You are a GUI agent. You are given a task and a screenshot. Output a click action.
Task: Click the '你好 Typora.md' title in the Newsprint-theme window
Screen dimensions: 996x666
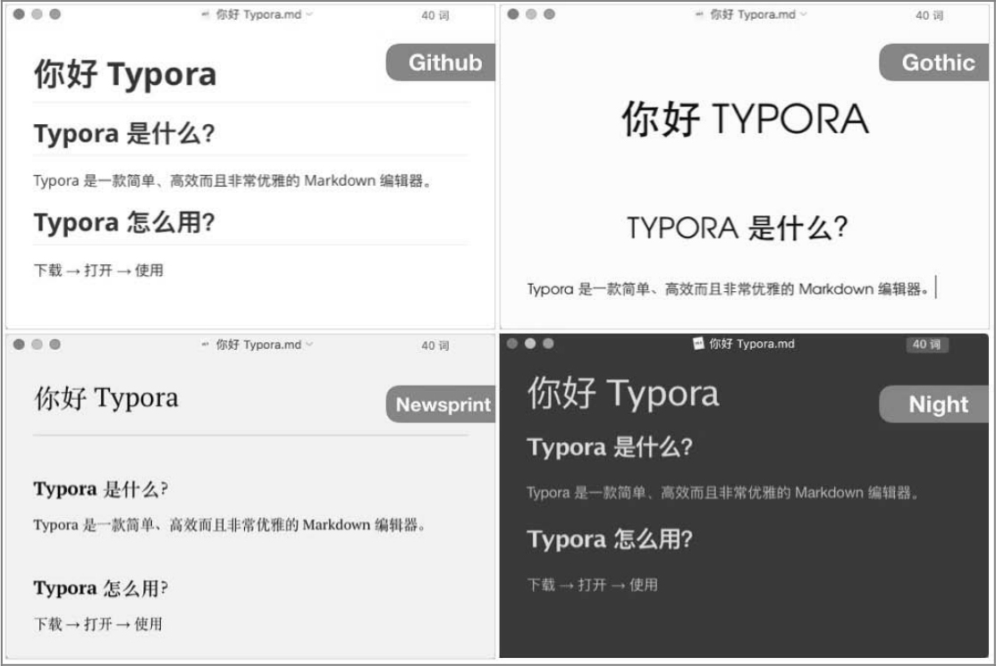coord(258,345)
